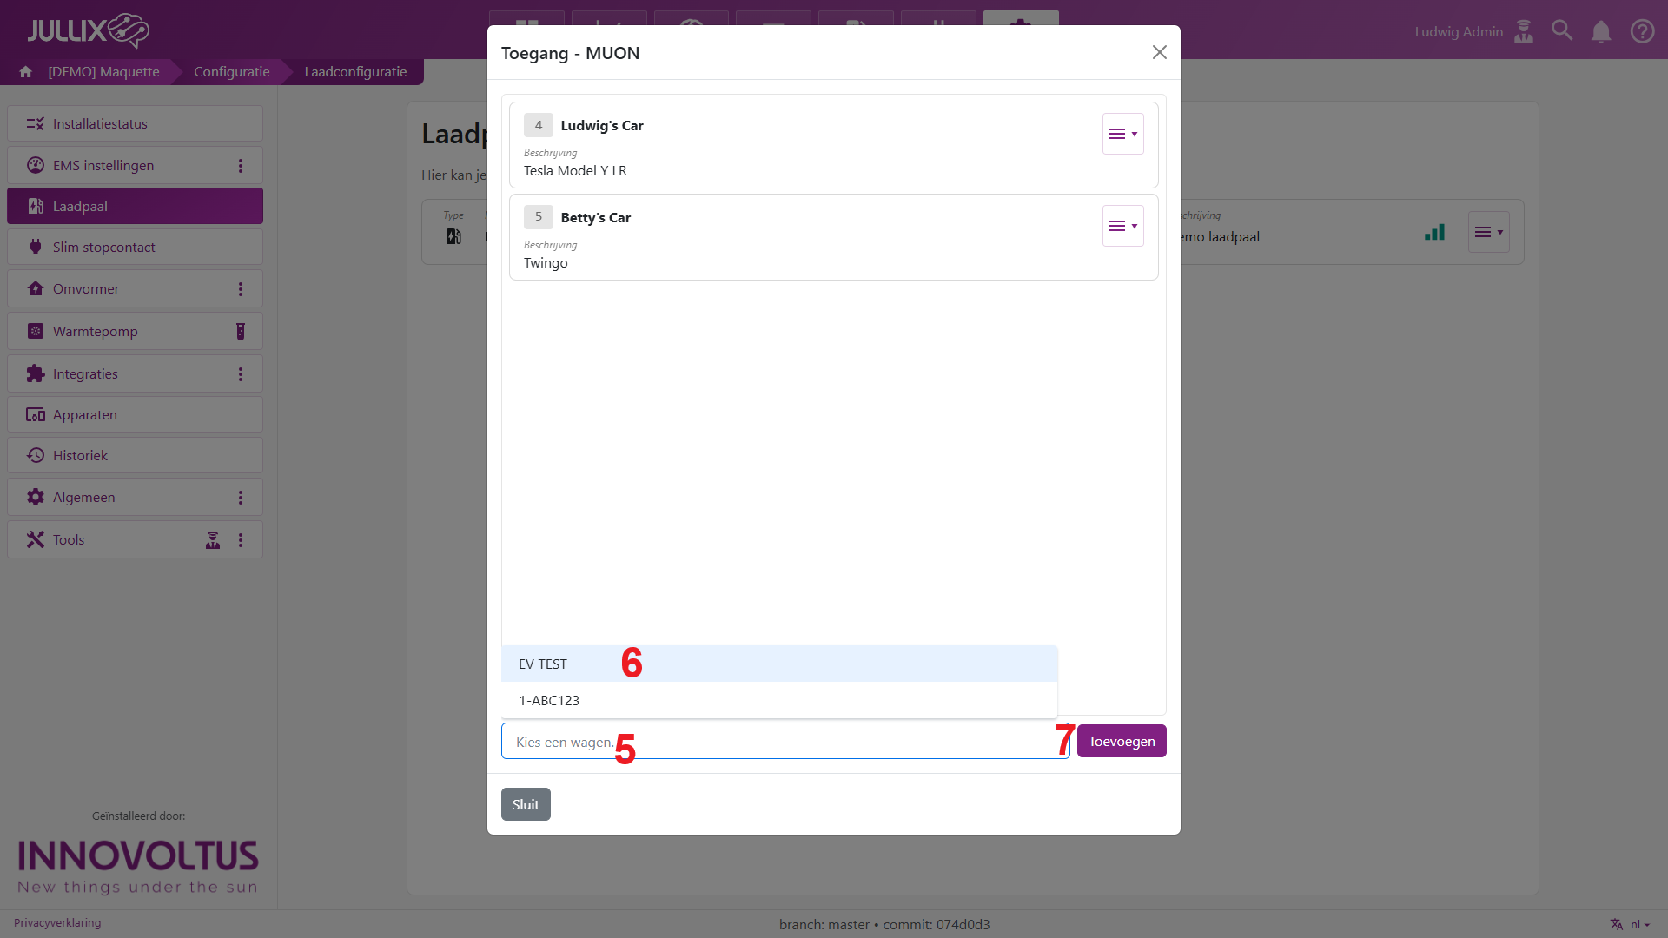This screenshot has width=1668, height=938.
Task: Expand EMS instellingen three-dot menu
Action: pos(241,166)
